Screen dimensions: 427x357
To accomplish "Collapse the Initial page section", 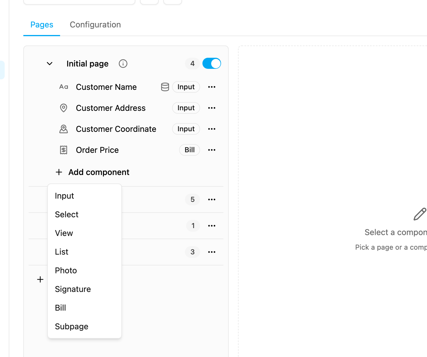I will click(x=50, y=64).
